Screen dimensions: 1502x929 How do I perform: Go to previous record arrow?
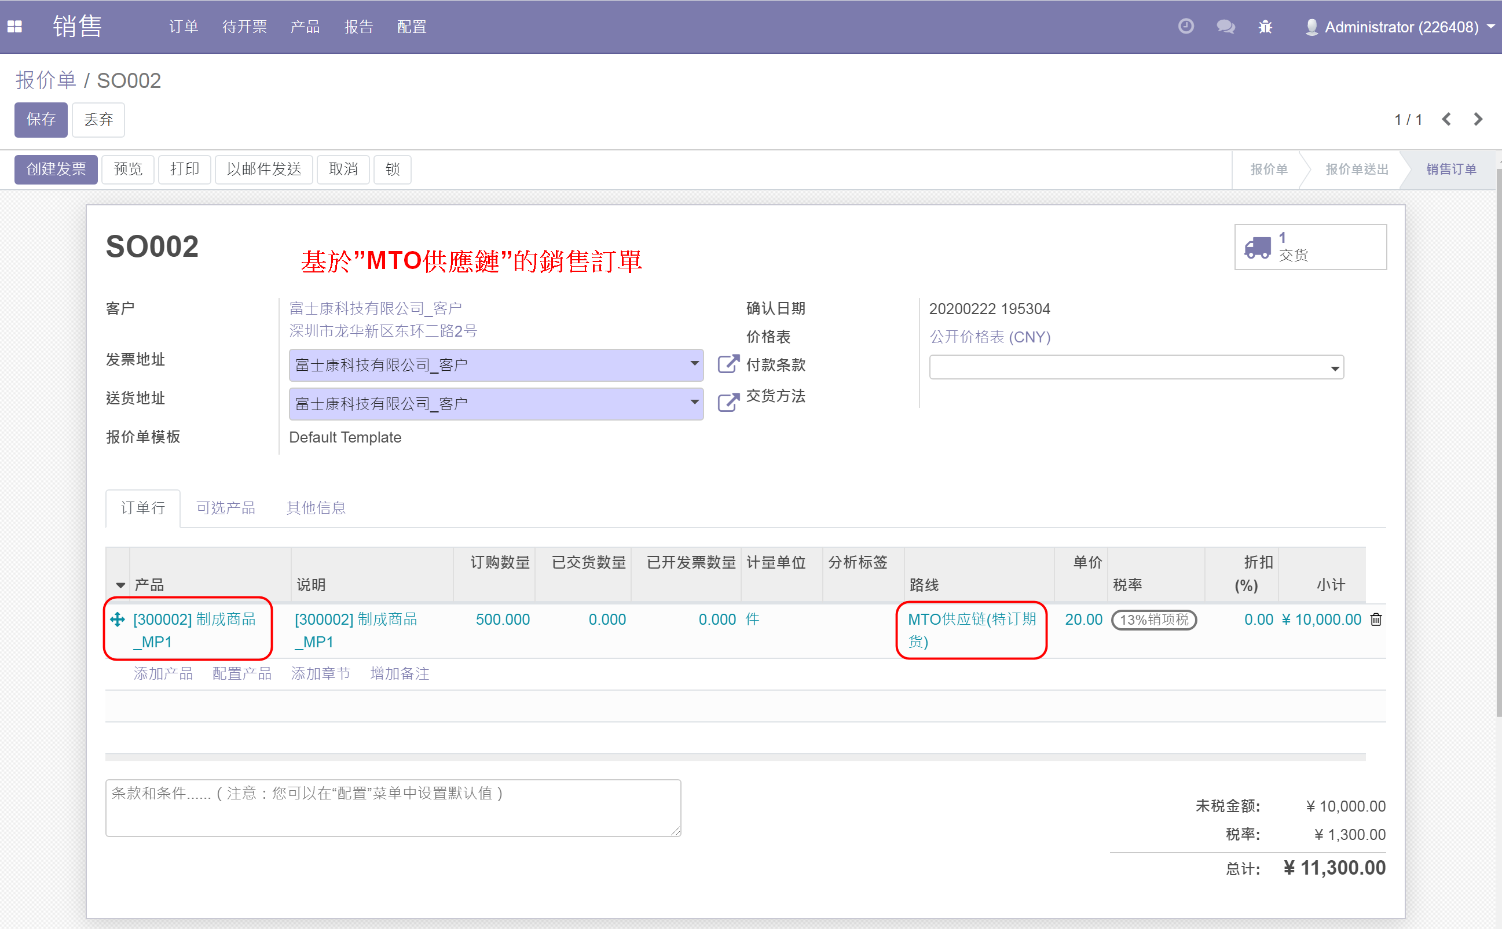1446,119
